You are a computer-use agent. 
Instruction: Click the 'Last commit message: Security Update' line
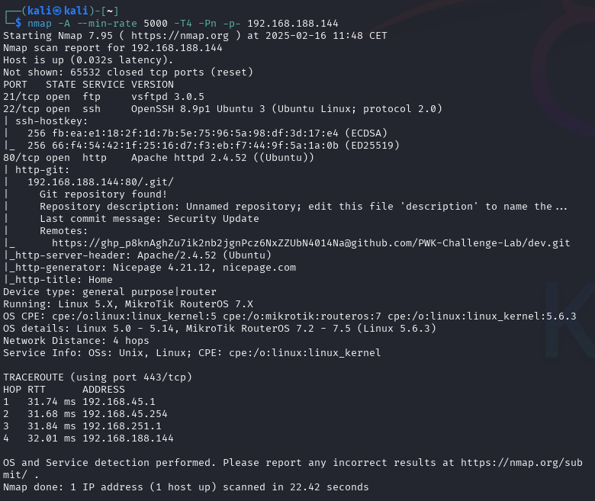pos(149,218)
